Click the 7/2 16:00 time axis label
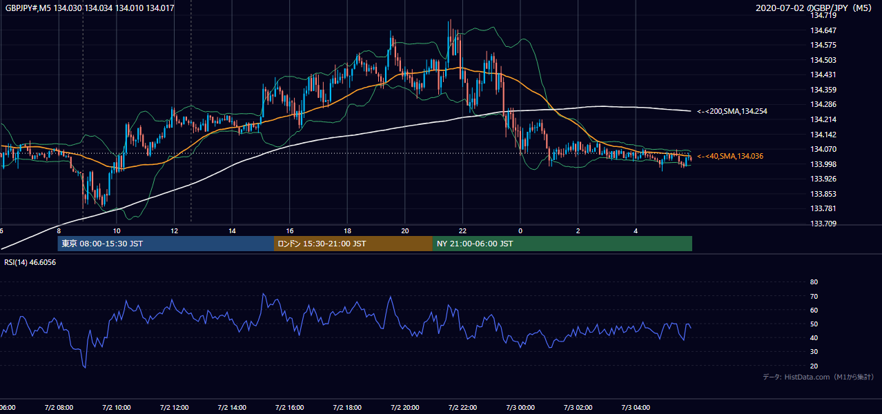The image size is (882, 414). click(290, 407)
